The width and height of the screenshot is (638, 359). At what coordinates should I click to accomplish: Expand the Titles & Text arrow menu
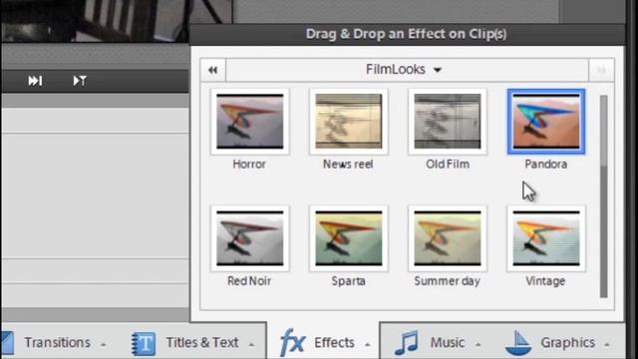tap(251, 345)
